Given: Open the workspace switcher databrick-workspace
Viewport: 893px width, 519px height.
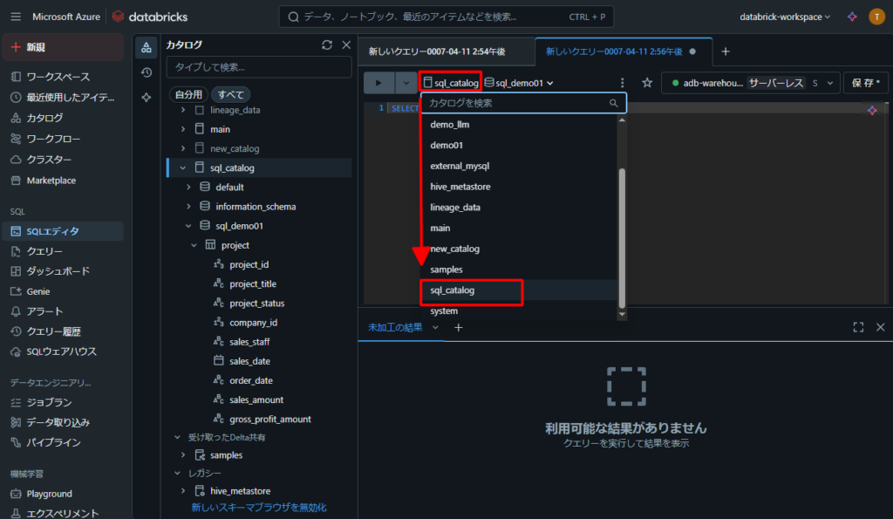Looking at the screenshot, I should 785,17.
